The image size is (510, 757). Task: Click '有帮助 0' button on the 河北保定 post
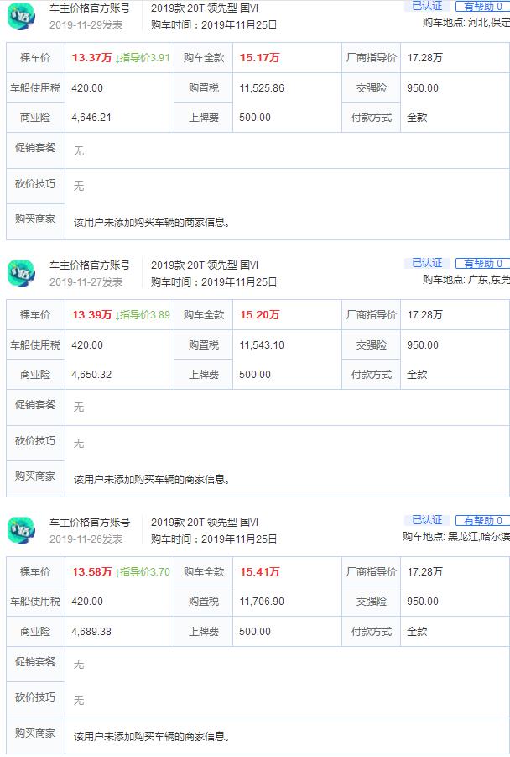point(482,6)
